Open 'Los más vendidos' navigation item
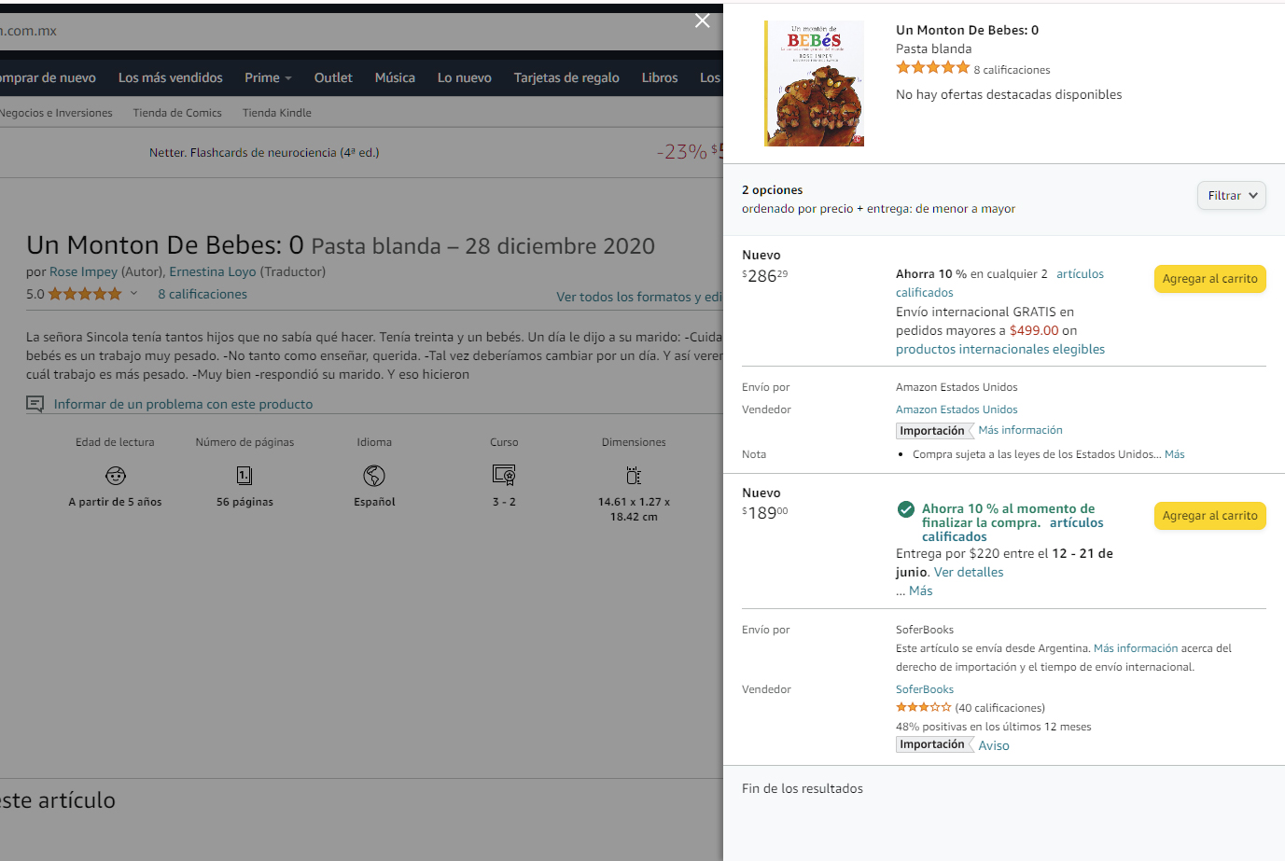 171,77
